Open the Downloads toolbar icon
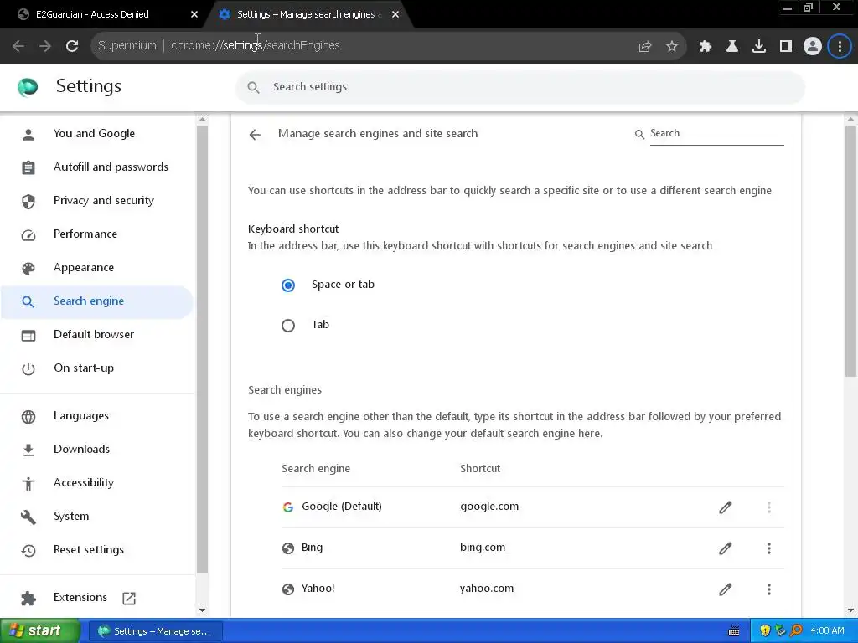858x643 pixels. coord(759,47)
